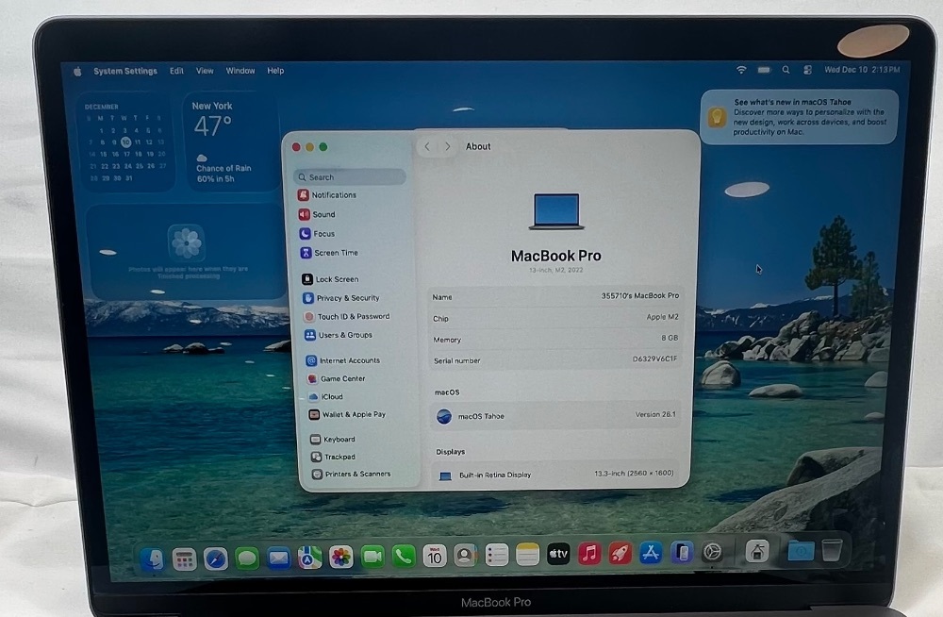The width and height of the screenshot is (943, 617).
Task: Open the View menu
Action: tap(205, 71)
